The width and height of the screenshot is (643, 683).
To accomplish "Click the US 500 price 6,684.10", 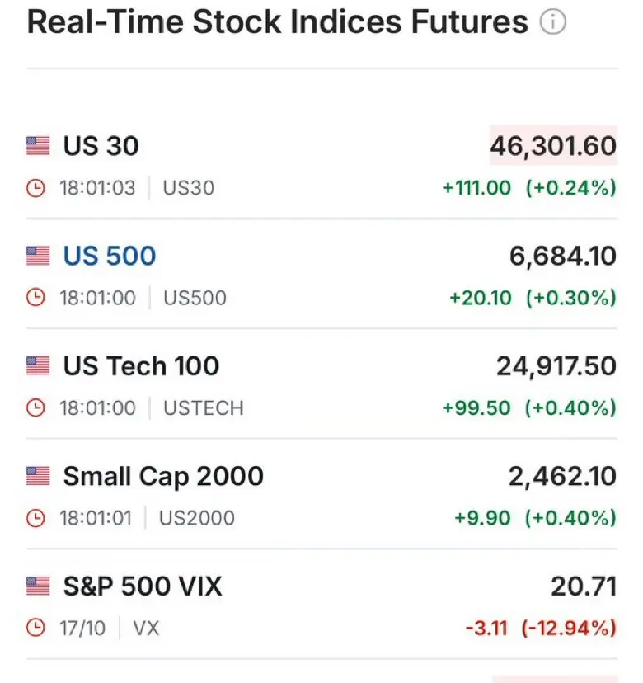I will 563,257.
